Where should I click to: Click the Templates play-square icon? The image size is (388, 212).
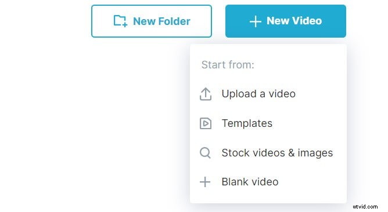point(206,123)
